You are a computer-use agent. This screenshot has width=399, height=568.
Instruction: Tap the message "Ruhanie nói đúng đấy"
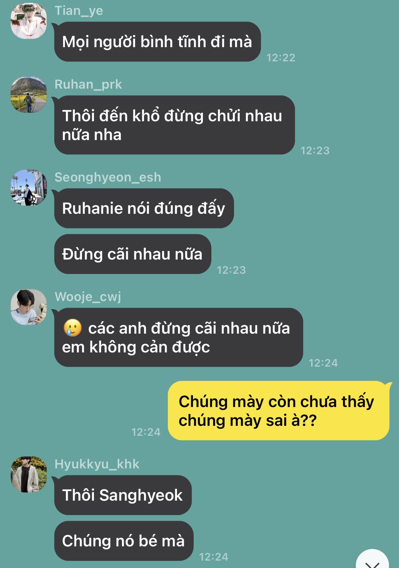[144, 208]
